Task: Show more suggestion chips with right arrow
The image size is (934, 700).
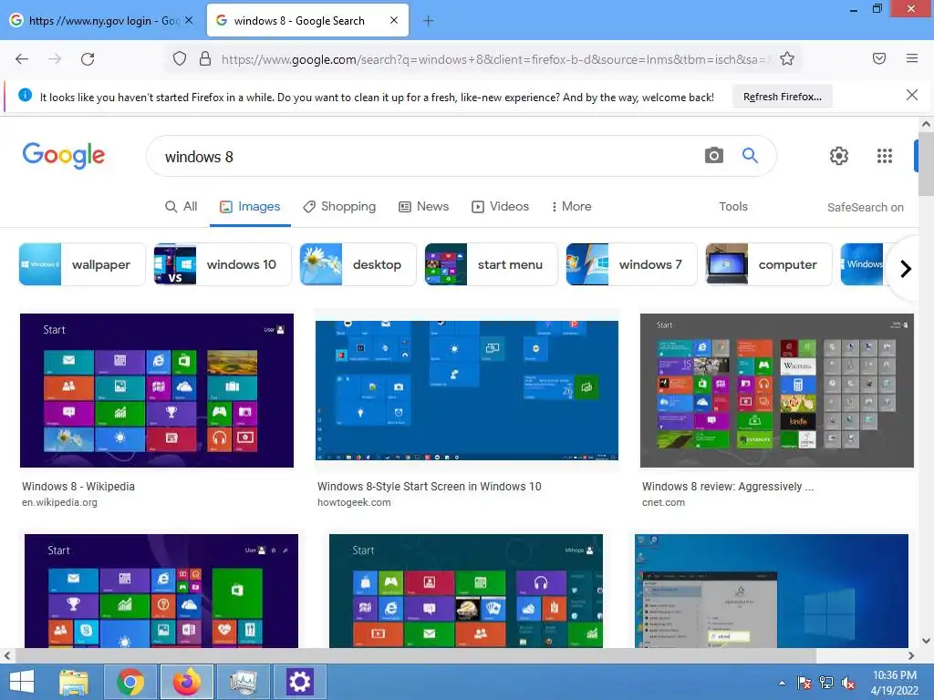Action: pos(906,269)
